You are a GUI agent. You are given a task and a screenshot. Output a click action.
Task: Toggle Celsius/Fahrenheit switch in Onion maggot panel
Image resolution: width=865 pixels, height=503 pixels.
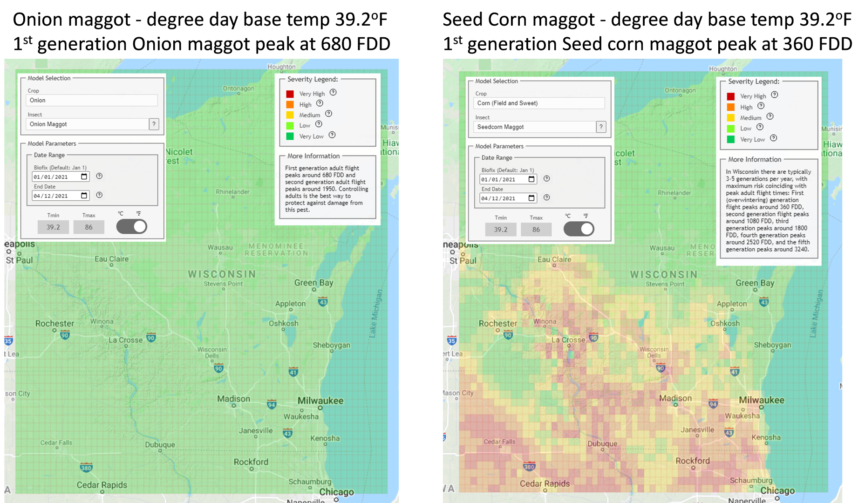coord(132,227)
